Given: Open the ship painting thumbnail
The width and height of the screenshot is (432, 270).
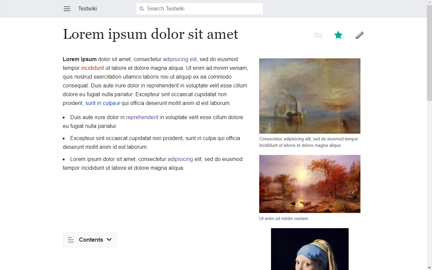Looking at the screenshot, I should 309,96.
